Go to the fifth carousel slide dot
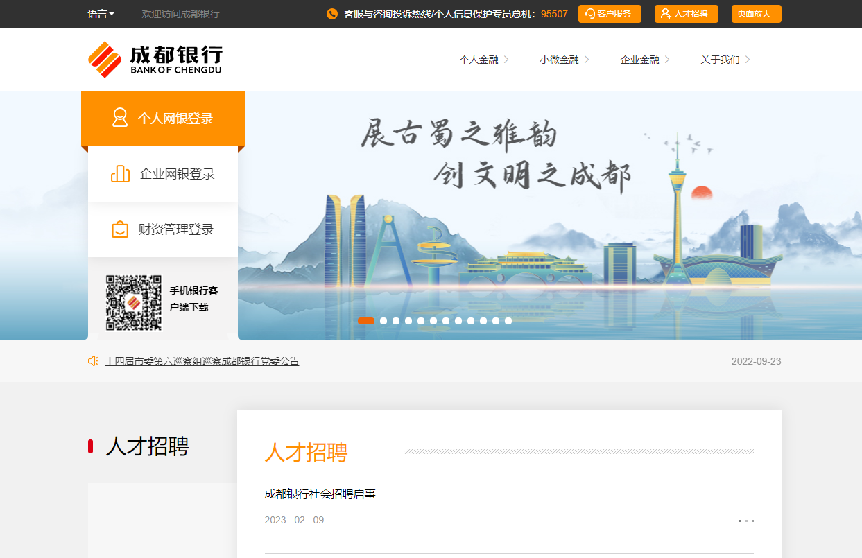Viewport: 862px width, 558px height. click(421, 321)
